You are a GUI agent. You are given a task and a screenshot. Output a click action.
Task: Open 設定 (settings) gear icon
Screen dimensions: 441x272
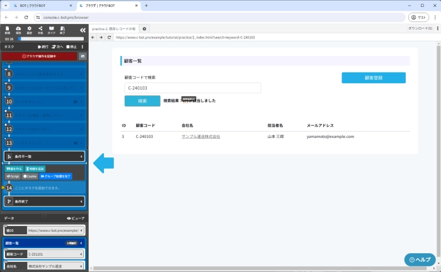click(x=29, y=30)
